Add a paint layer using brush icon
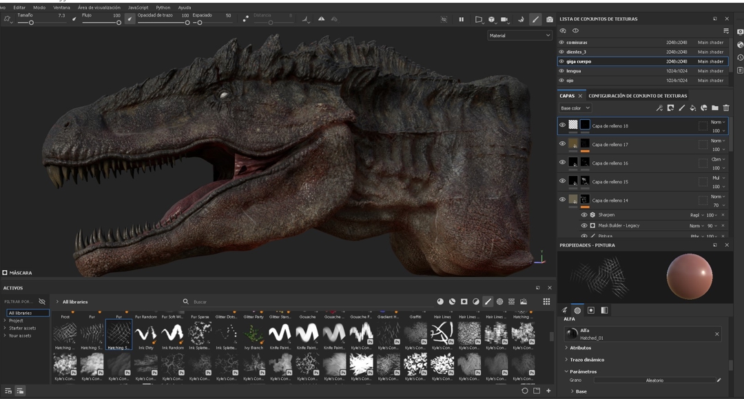The image size is (744, 399). 682,108
